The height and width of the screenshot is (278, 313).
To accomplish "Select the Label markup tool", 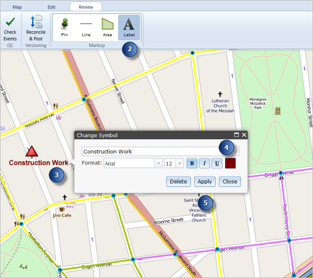I will click(129, 27).
